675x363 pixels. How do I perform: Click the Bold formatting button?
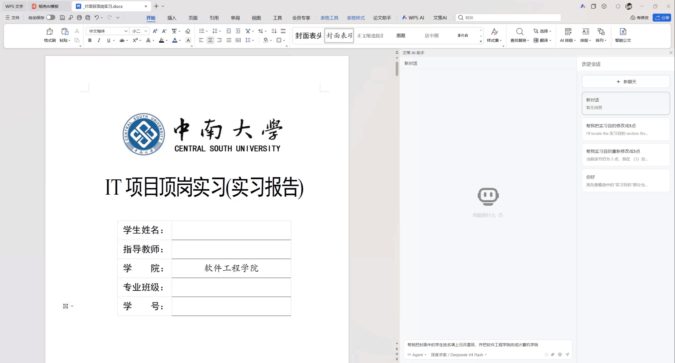coord(90,40)
